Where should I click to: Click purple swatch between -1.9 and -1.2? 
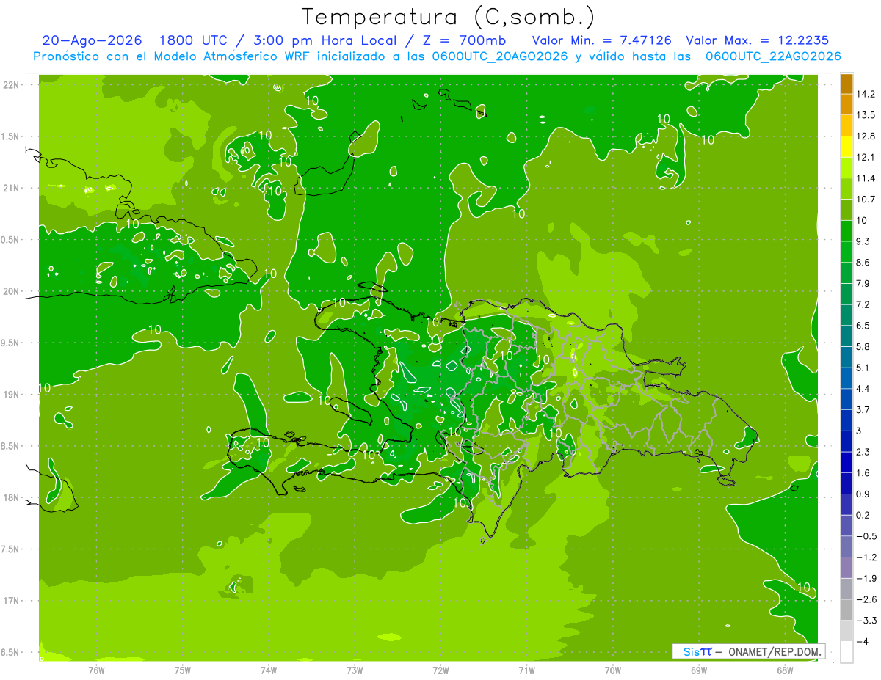pos(846,567)
